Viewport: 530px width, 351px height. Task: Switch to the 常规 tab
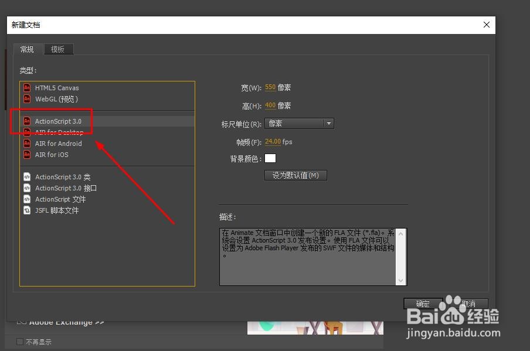coord(27,49)
